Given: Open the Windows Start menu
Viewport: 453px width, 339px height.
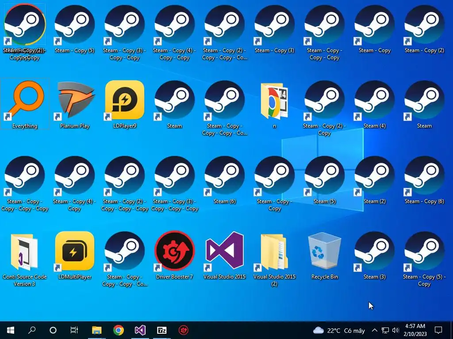Looking at the screenshot, I should point(11,330).
